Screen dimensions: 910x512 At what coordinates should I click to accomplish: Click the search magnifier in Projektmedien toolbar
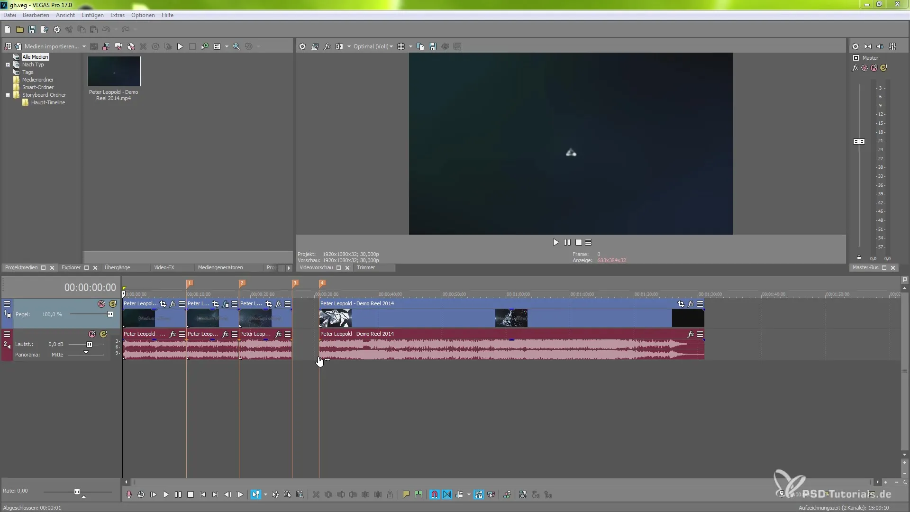coord(236,46)
